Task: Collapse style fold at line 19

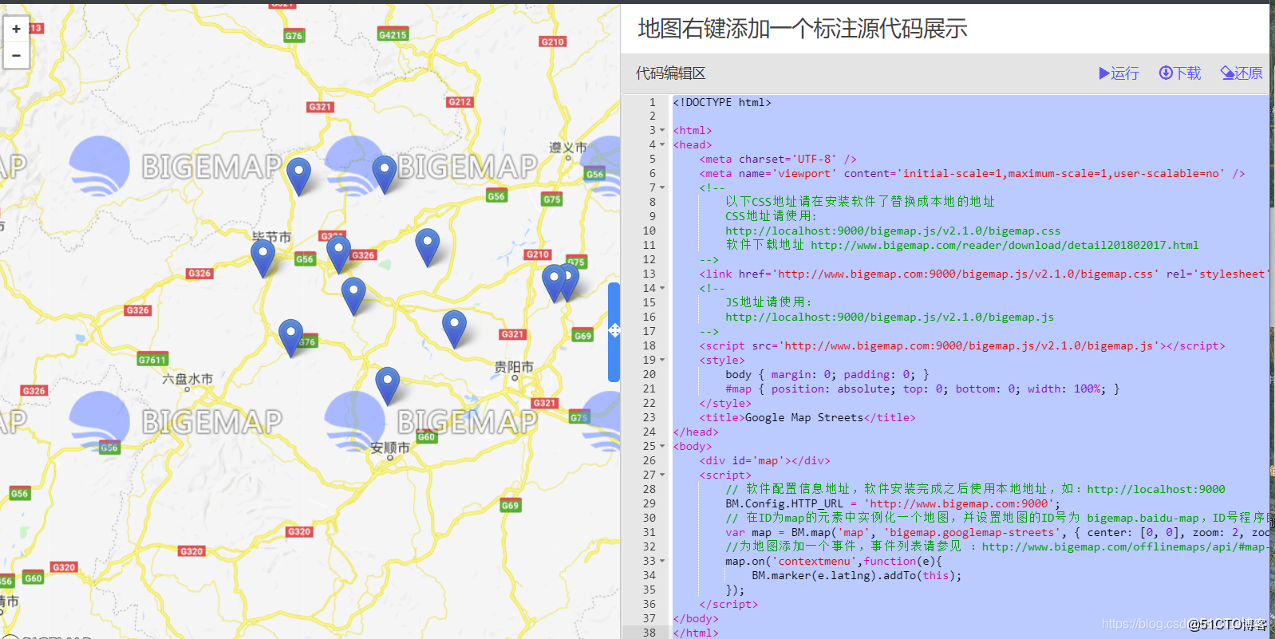Action: pos(662,360)
